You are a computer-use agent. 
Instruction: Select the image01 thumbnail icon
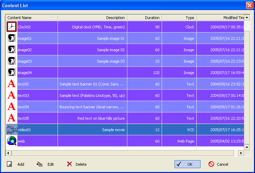pyautogui.click(x=12, y=38)
